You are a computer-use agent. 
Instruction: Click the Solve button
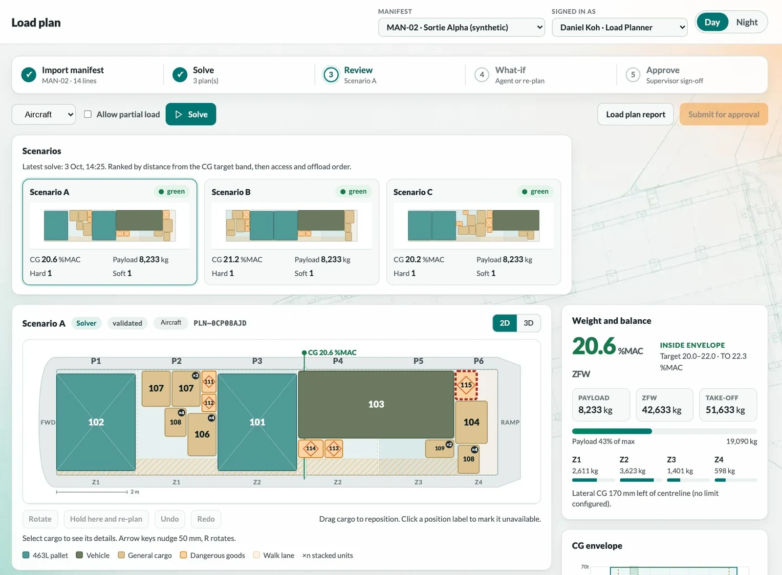[191, 114]
